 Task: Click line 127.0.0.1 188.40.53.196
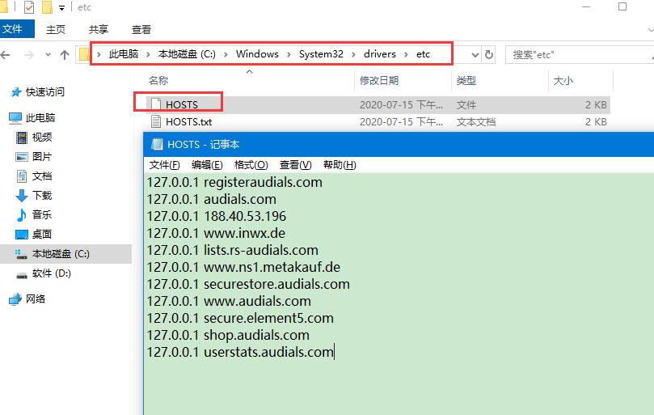(217, 216)
